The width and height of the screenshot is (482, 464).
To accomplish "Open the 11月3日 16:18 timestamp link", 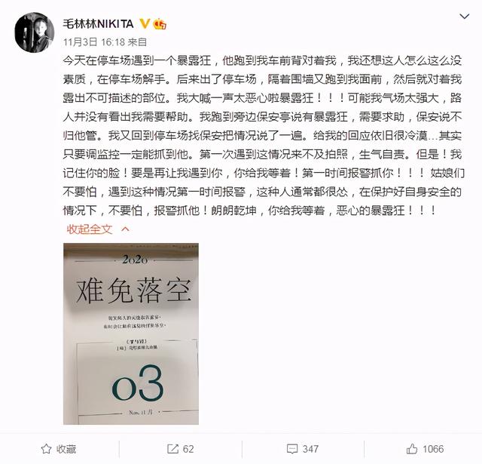I will 94,42.
